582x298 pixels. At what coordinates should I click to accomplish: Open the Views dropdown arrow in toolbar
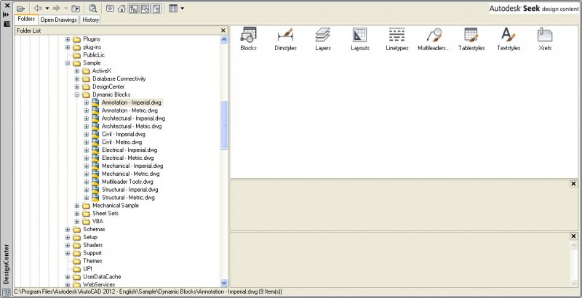point(182,9)
